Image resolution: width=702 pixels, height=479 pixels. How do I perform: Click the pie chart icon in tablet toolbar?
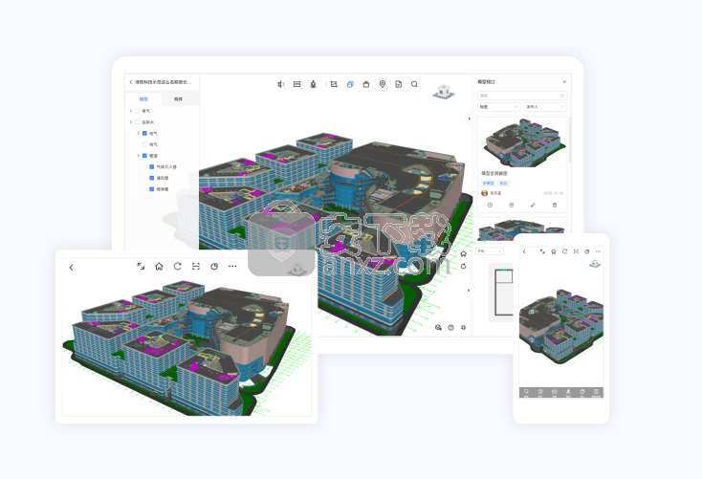tap(214, 267)
